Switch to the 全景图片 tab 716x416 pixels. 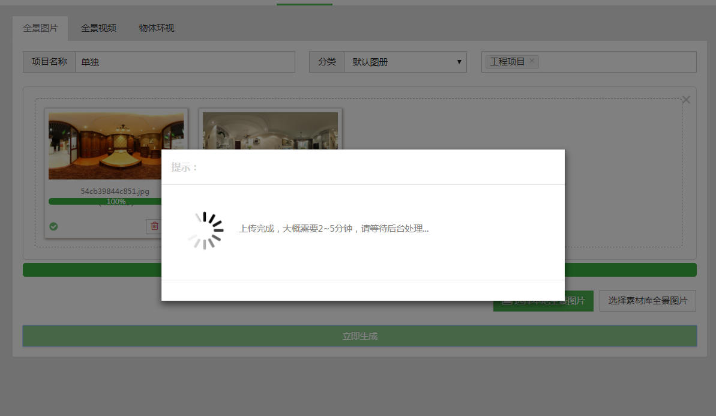tap(40, 28)
